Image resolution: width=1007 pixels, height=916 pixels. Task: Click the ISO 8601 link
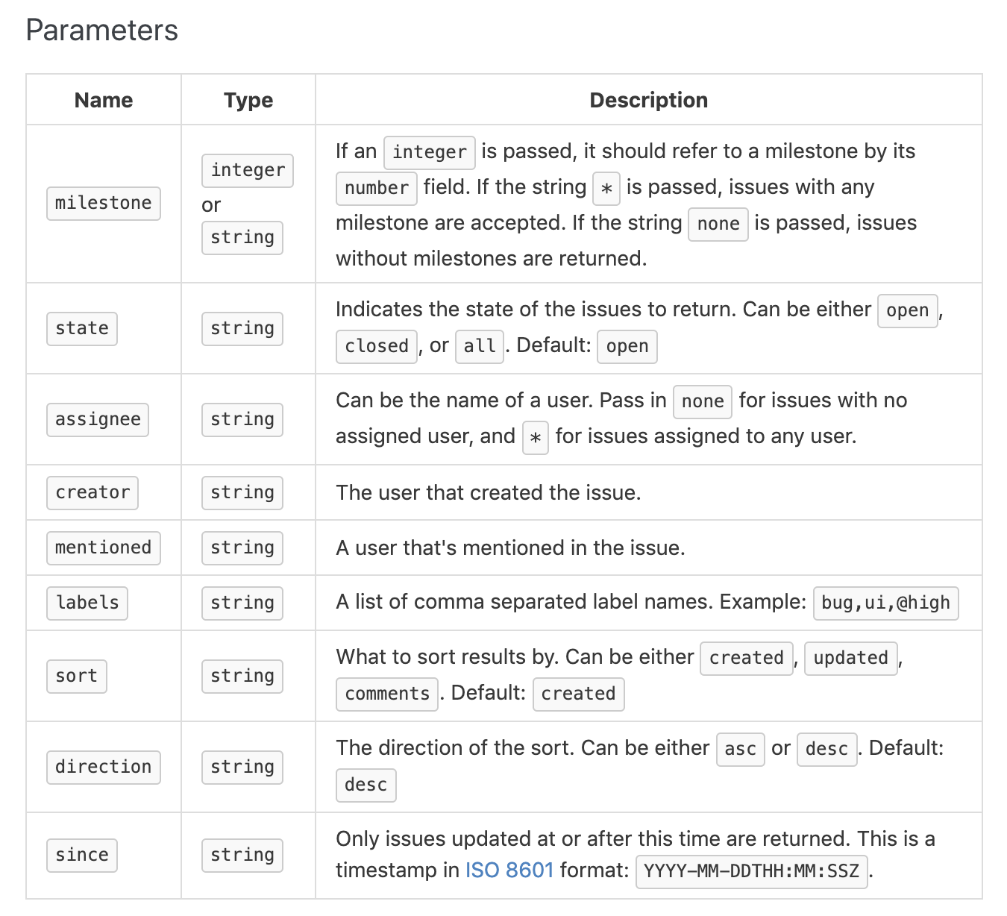[x=509, y=870]
